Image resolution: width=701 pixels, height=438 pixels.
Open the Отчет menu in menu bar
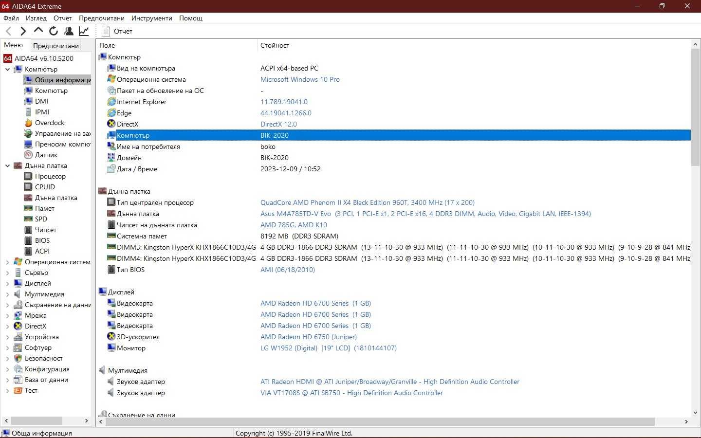click(63, 18)
